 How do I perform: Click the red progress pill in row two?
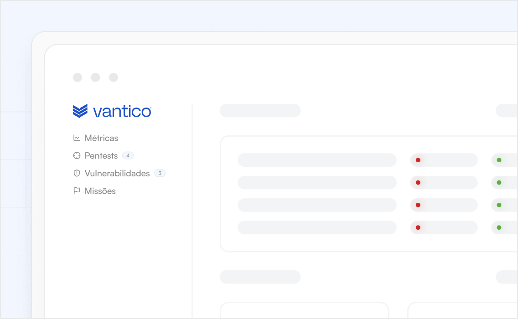(x=444, y=182)
